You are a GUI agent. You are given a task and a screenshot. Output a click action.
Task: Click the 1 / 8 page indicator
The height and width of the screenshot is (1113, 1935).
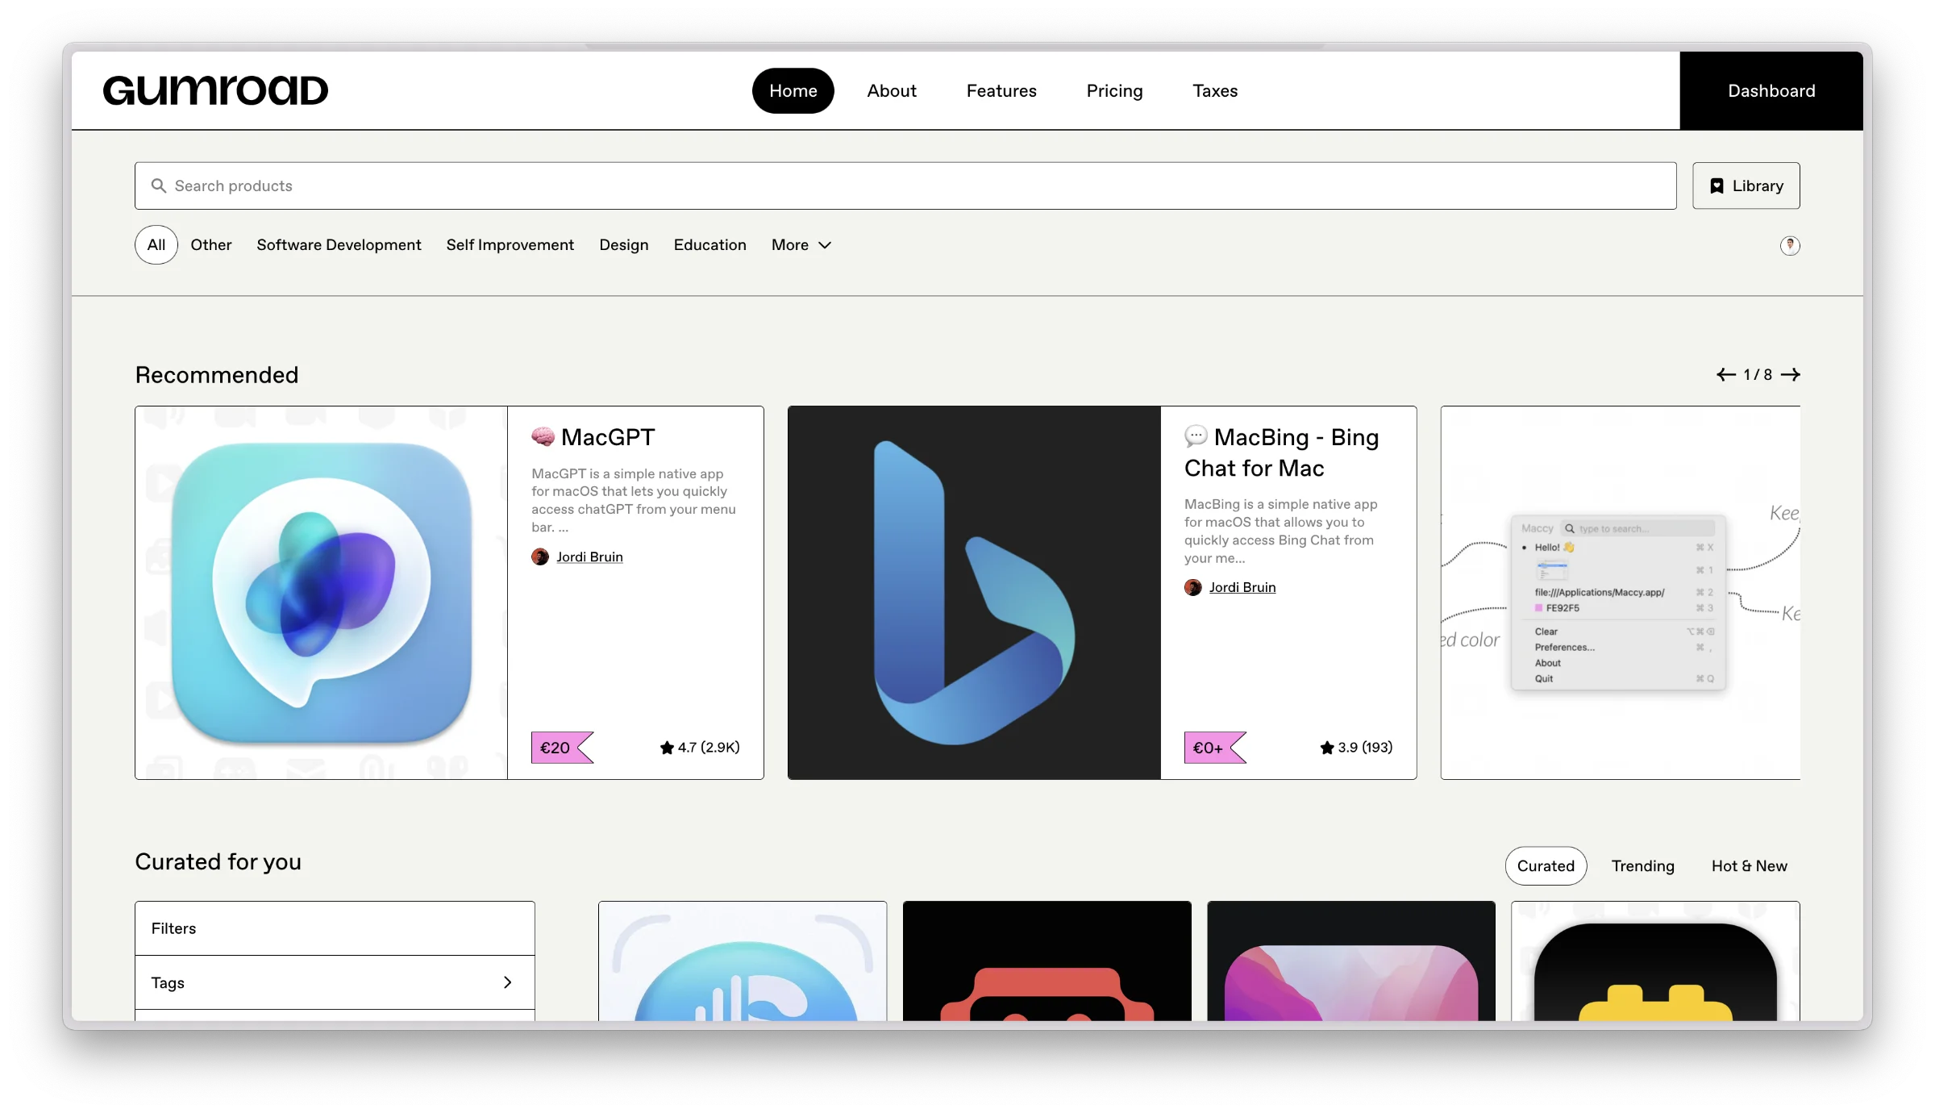tap(1758, 374)
